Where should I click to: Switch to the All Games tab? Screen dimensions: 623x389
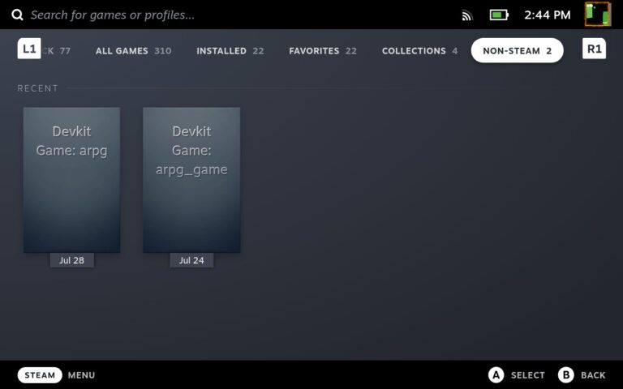pyautogui.click(x=133, y=50)
